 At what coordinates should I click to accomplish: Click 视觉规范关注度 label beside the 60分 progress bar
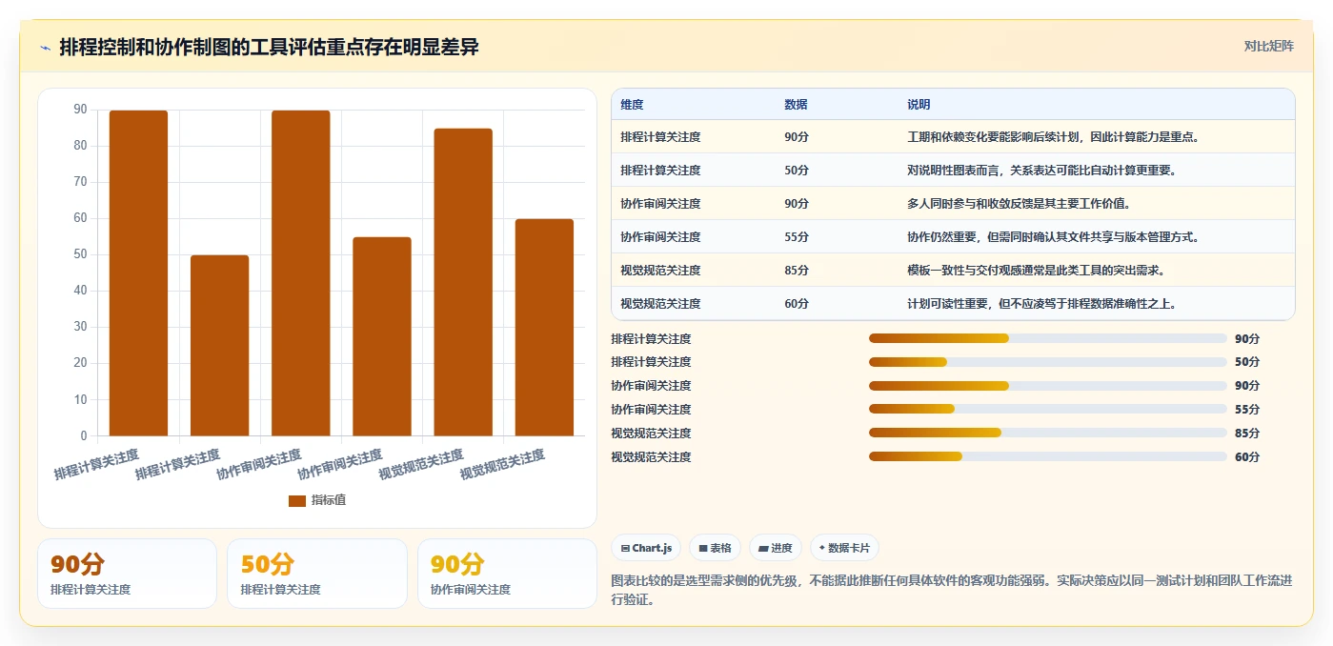[x=651, y=457]
